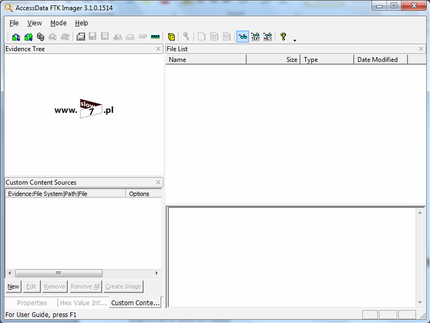430x323 pixels.
Task: Click the Obtain Protected Files icon
Action: click(x=171, y=37)
